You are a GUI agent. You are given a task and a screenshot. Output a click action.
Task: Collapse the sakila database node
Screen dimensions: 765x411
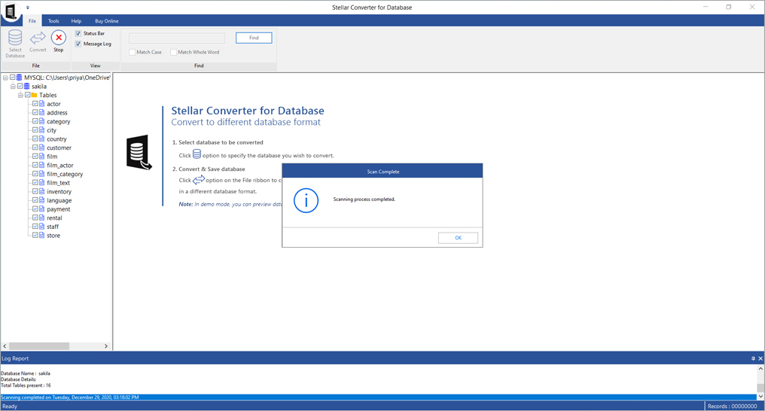pyautogui.click(x=13, y=87)
